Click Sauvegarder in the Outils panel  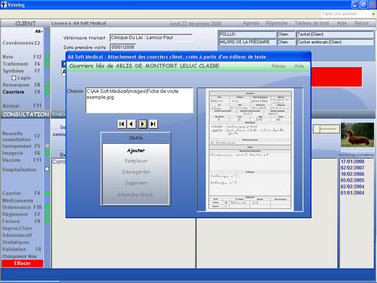tap(136, 172)
